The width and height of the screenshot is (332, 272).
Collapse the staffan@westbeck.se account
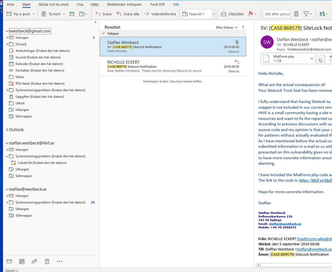7,189
